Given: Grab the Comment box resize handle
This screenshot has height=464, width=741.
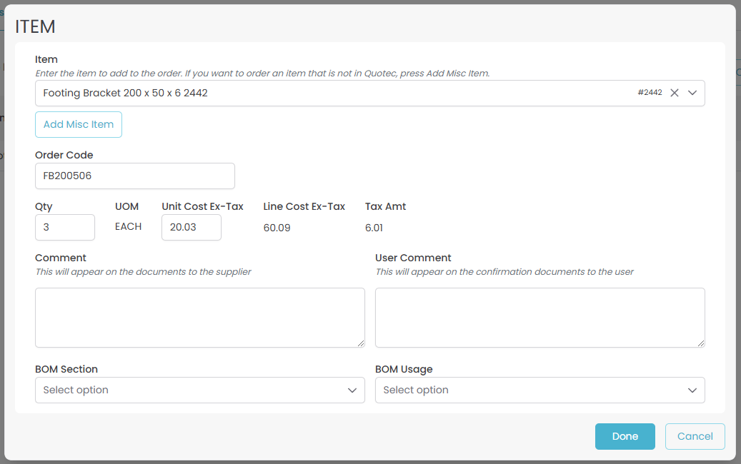Looking at the screenshot, I should coord(361,343).
